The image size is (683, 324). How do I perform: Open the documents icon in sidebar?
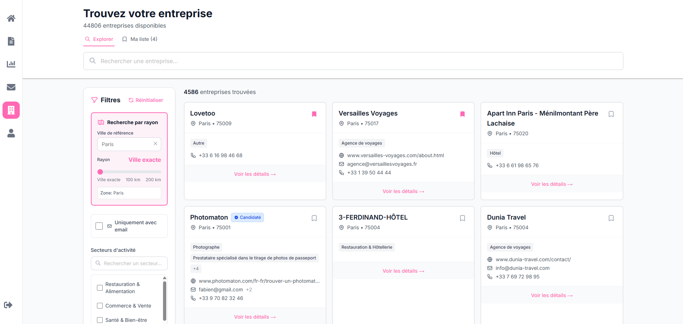coord(11,41)
